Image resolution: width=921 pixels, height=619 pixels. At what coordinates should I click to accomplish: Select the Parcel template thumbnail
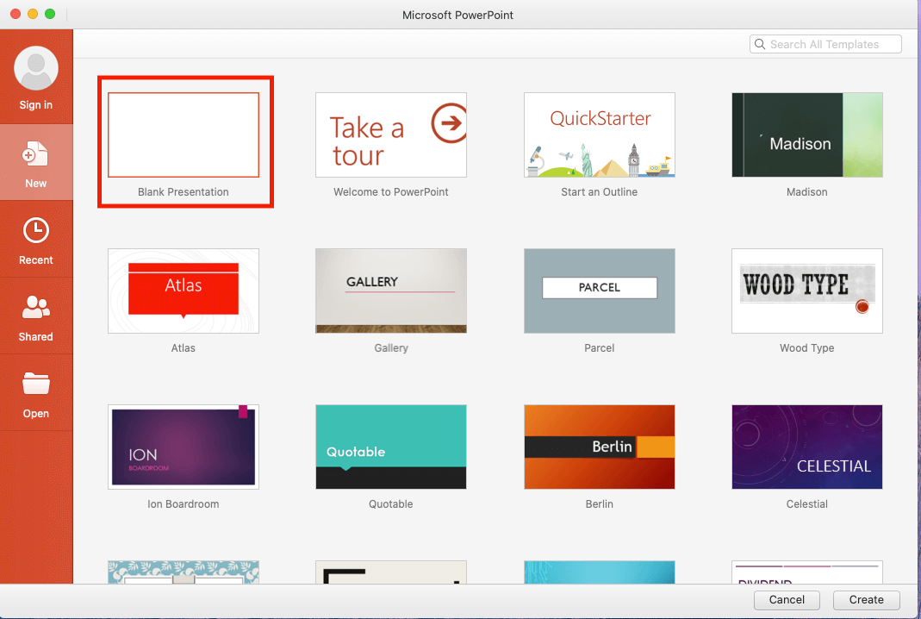click(x=599, y=291)
